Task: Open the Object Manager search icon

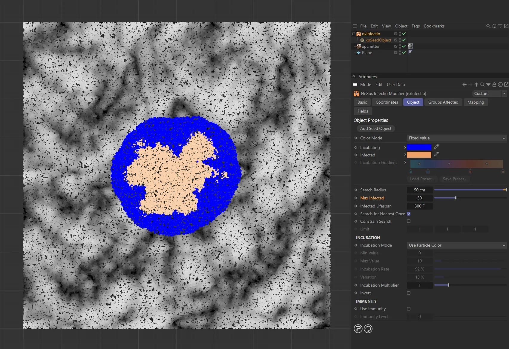Action: tap(488, 26)
